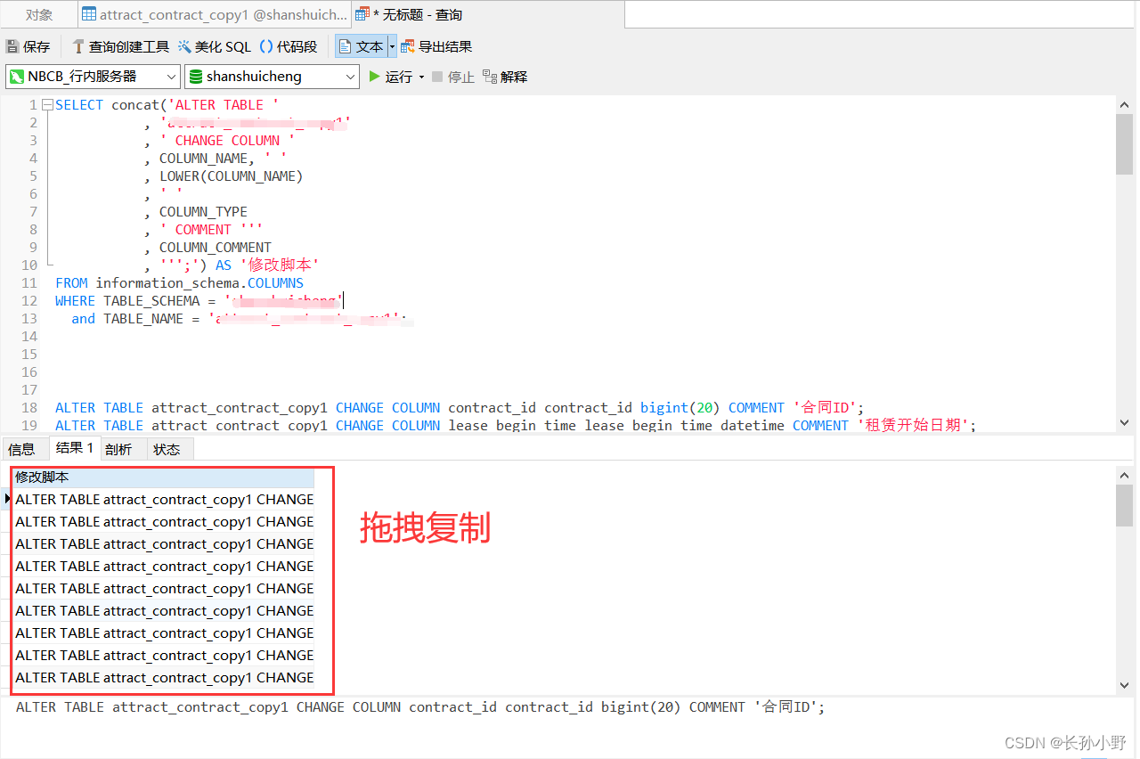1140x759 pixels.
Task: Click the editor scroll down arrow
Action: point(1124,423)
